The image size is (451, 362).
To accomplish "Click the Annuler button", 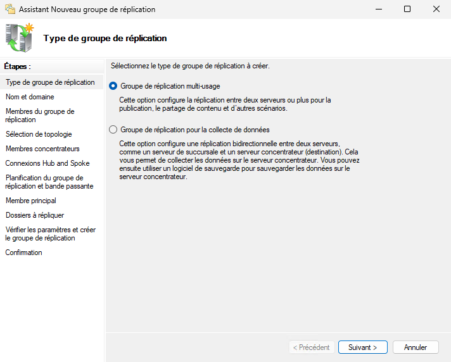I will click(416, 347).
